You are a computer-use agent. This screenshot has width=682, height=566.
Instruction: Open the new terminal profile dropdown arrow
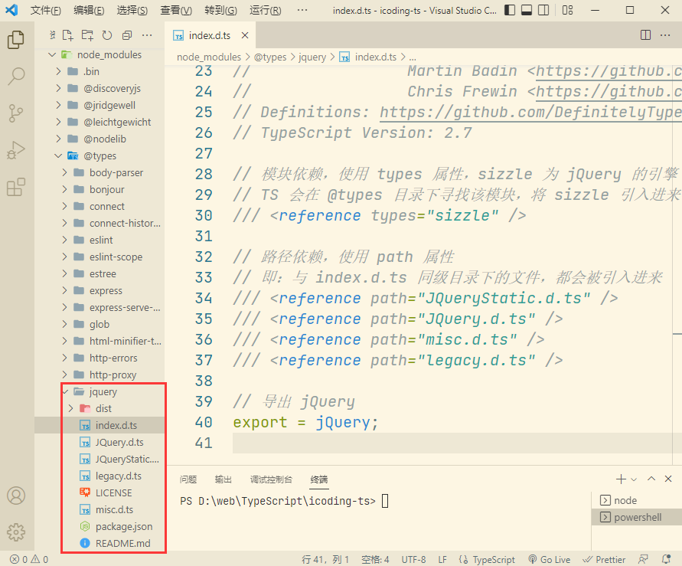pyautogui.click(x=634, y=479)
